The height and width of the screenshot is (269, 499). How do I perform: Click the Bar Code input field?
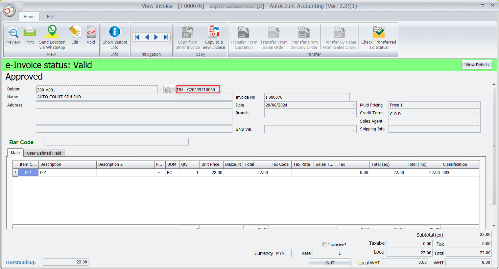click(116, 142)
